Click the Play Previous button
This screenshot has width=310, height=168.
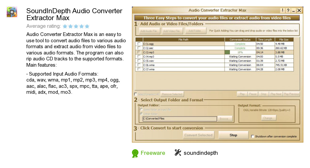[x=292, y=94]
